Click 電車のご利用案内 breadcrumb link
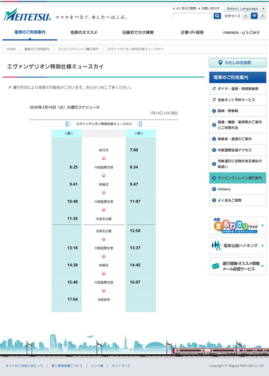269x376 pixels. click(x=37, y=49)
